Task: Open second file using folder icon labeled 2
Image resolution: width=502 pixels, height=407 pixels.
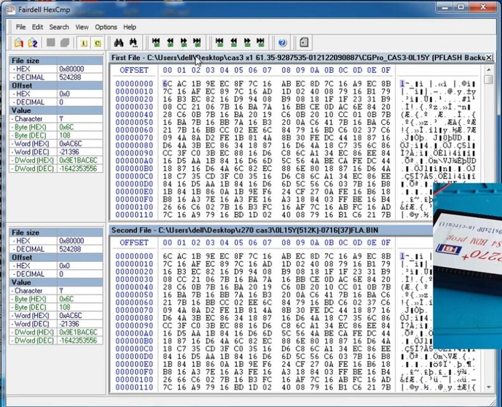Action: (32, 42)
